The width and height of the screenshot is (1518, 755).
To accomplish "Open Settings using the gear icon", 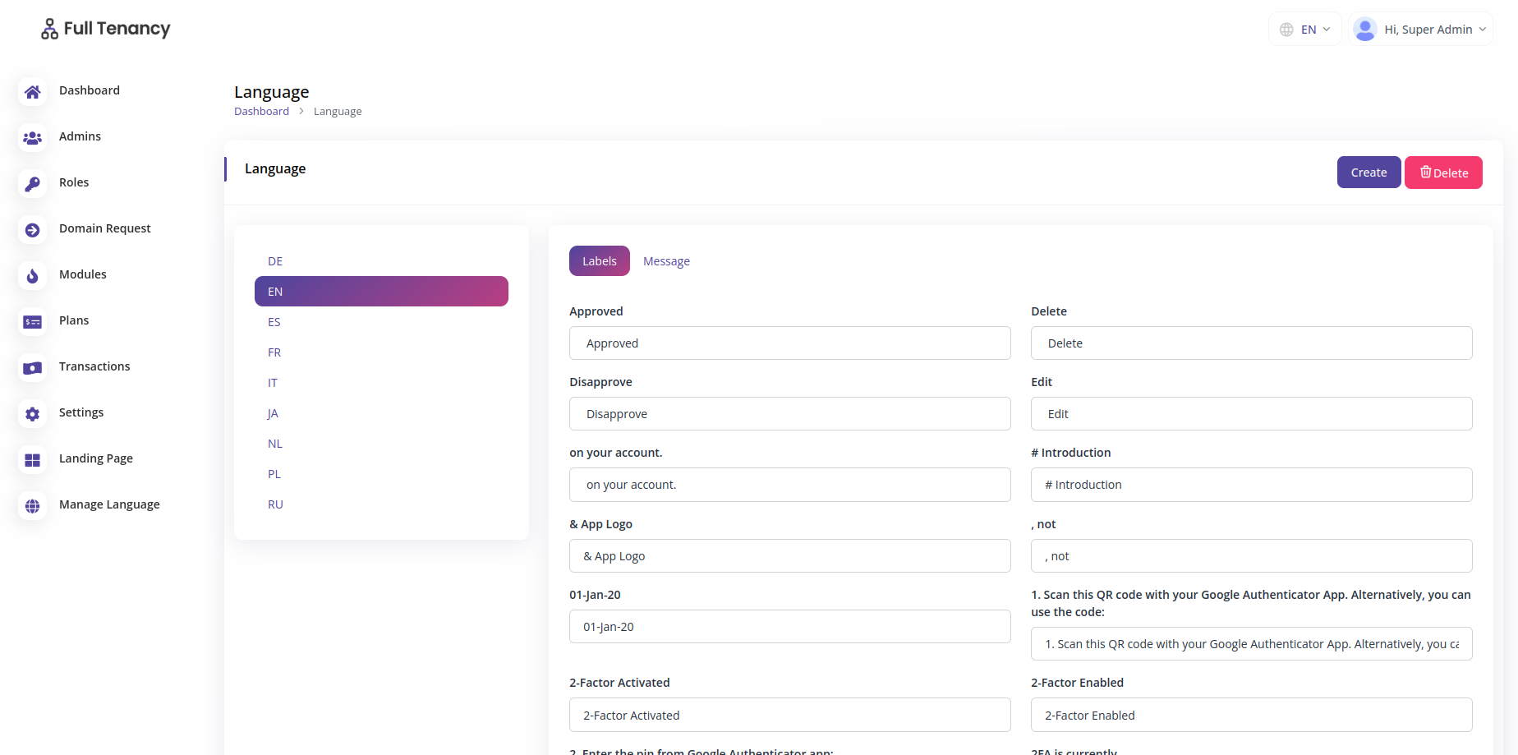I will coord(32,414).
